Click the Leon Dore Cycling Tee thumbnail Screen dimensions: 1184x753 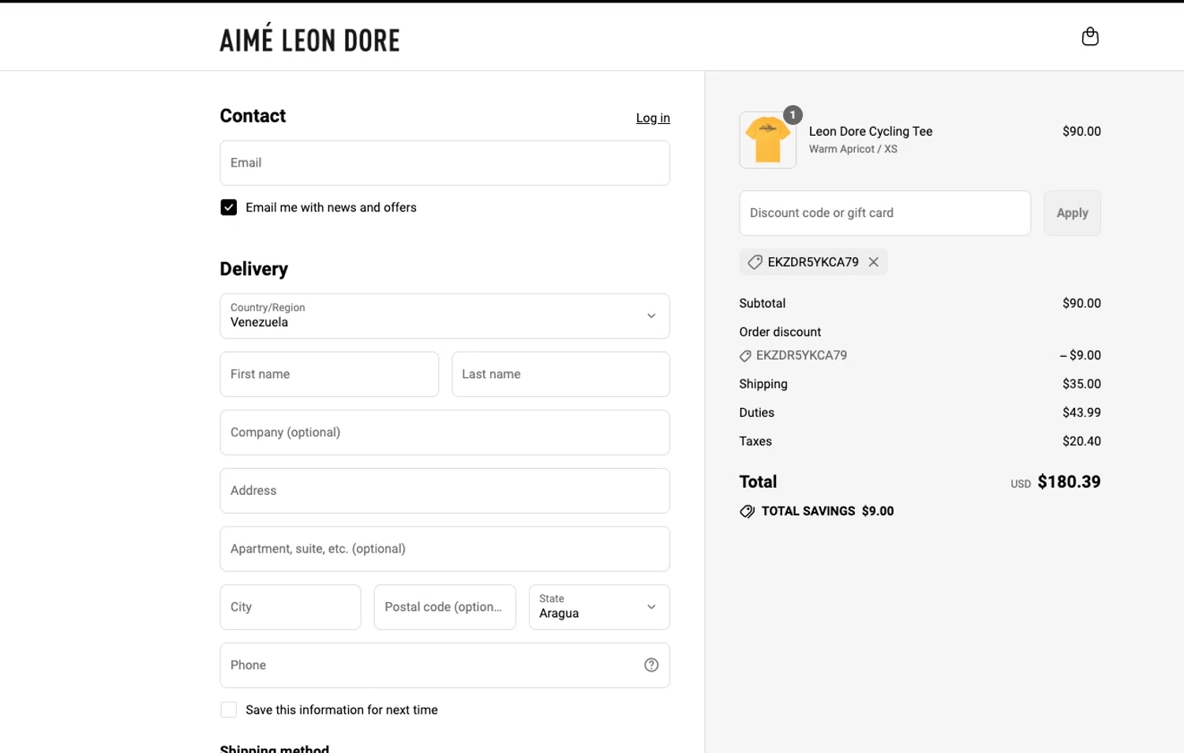(x=768, y=140)
